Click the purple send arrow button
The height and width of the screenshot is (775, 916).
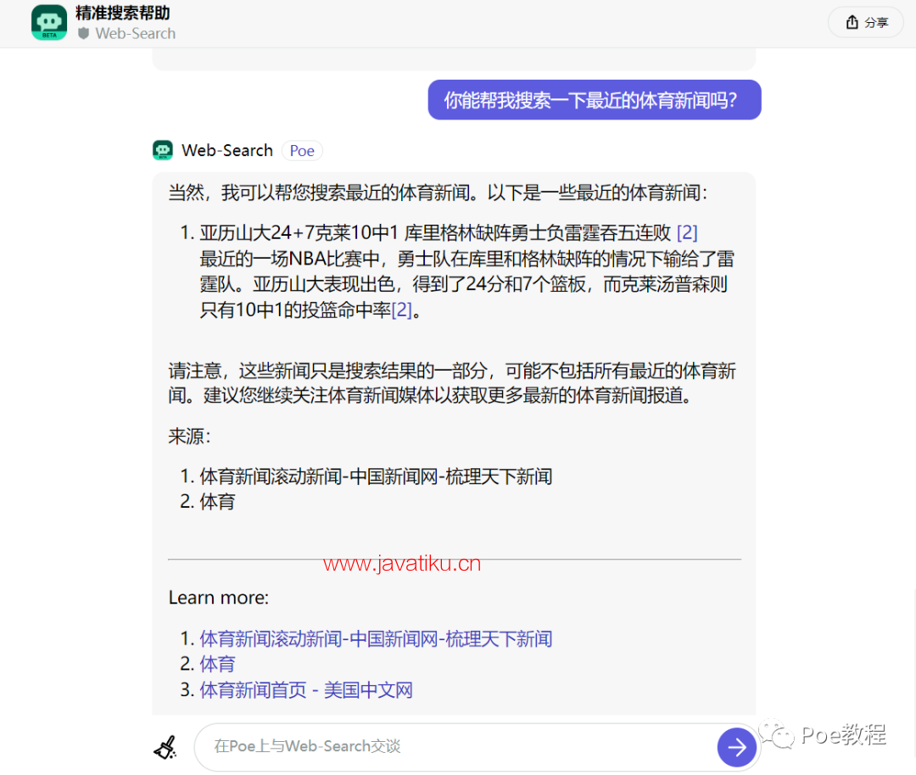(x=736, y=747)
